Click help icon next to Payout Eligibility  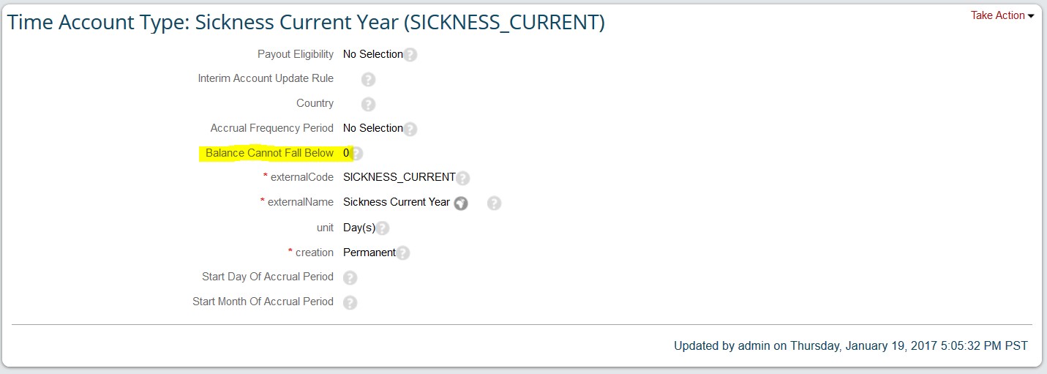tap(410, 55)
